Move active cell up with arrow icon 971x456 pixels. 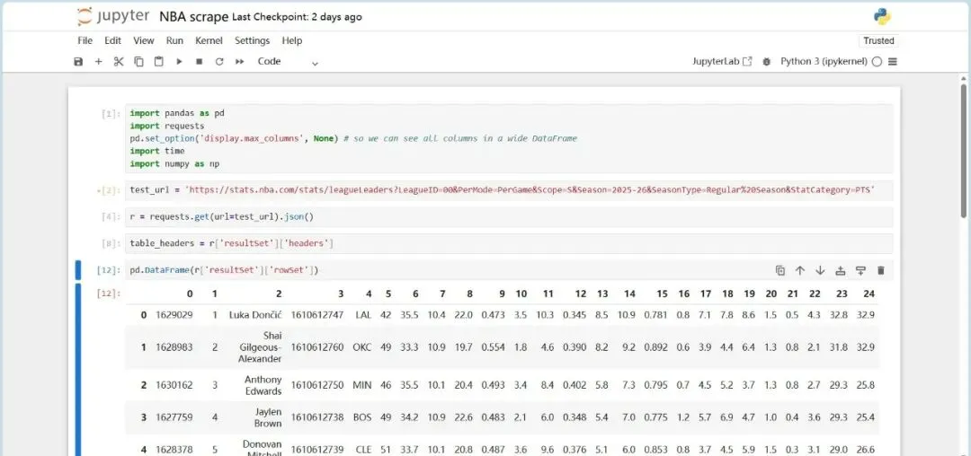pos(800,270)
